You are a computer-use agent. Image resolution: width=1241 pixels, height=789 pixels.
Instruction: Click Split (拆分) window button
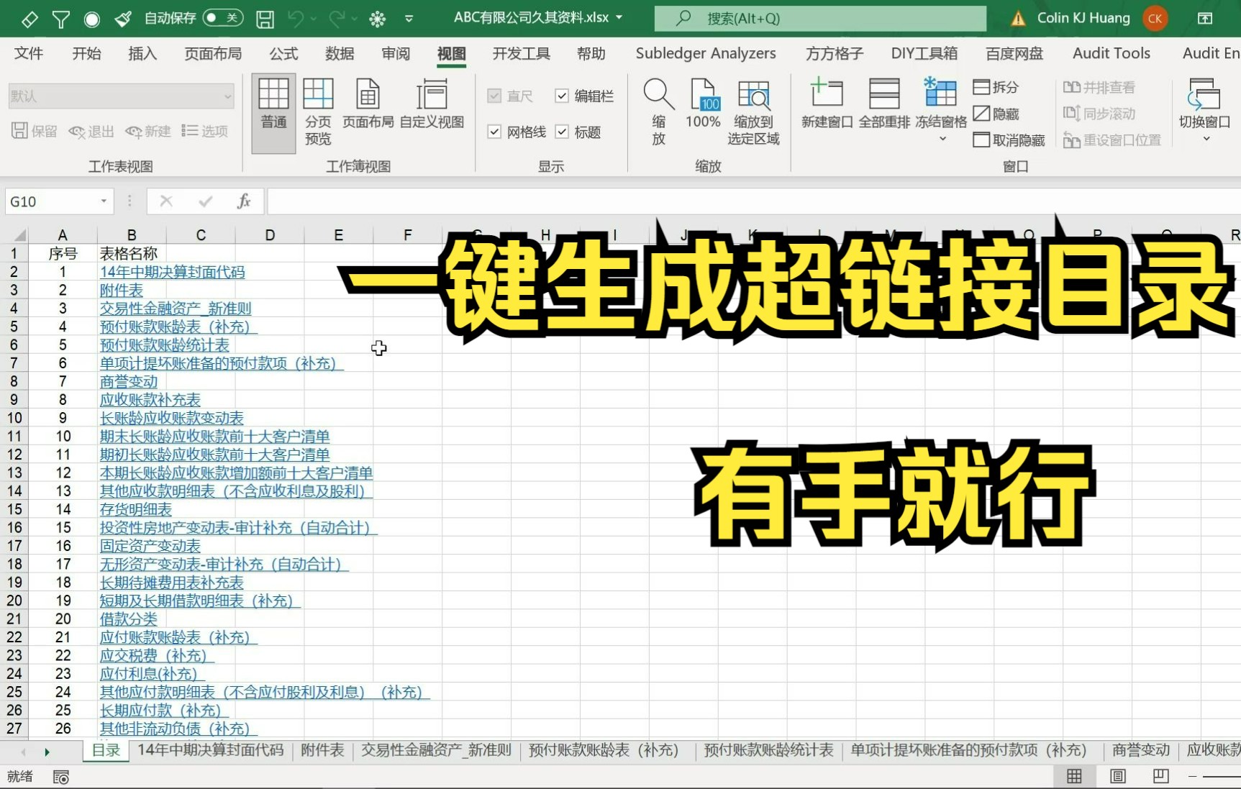996,87
